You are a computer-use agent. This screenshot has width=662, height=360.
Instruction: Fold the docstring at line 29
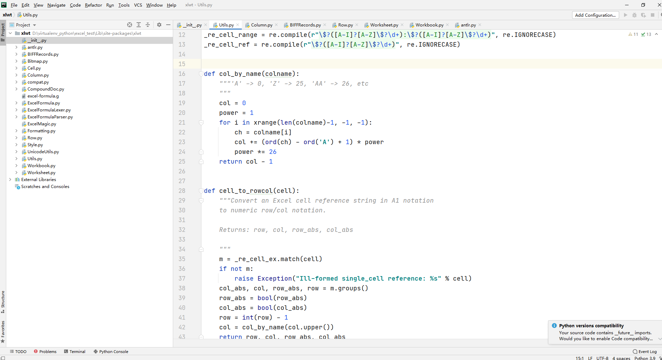point(201,201)
